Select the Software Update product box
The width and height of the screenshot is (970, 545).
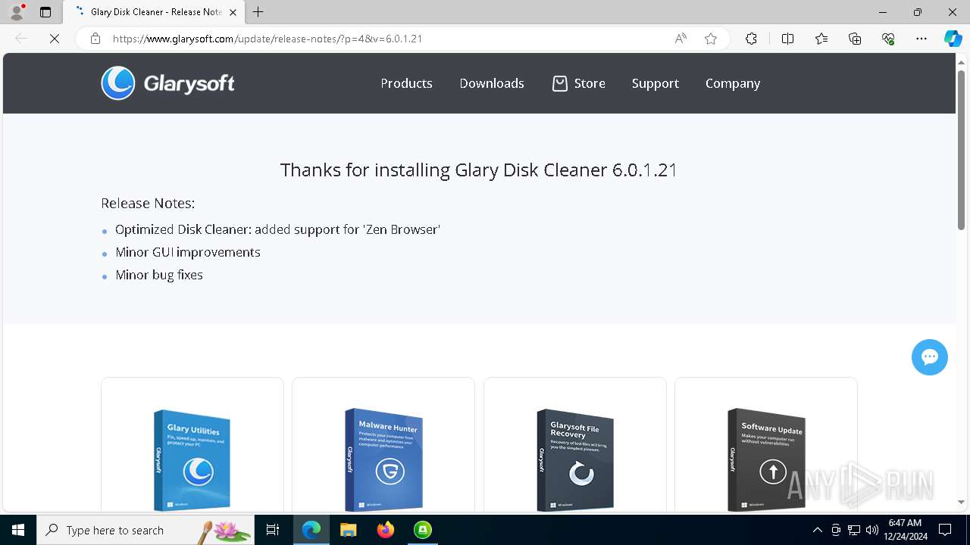766,459
